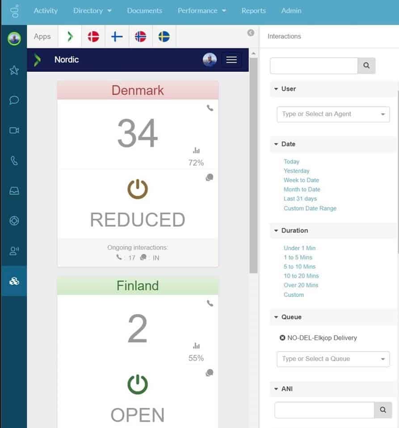Screen dimensions: 399x428
Task: Select the green arrow app tab next to Apps
Action: [x=70, y=36]
